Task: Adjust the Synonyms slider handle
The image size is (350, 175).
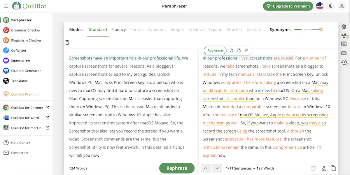Action: (303, 30)
